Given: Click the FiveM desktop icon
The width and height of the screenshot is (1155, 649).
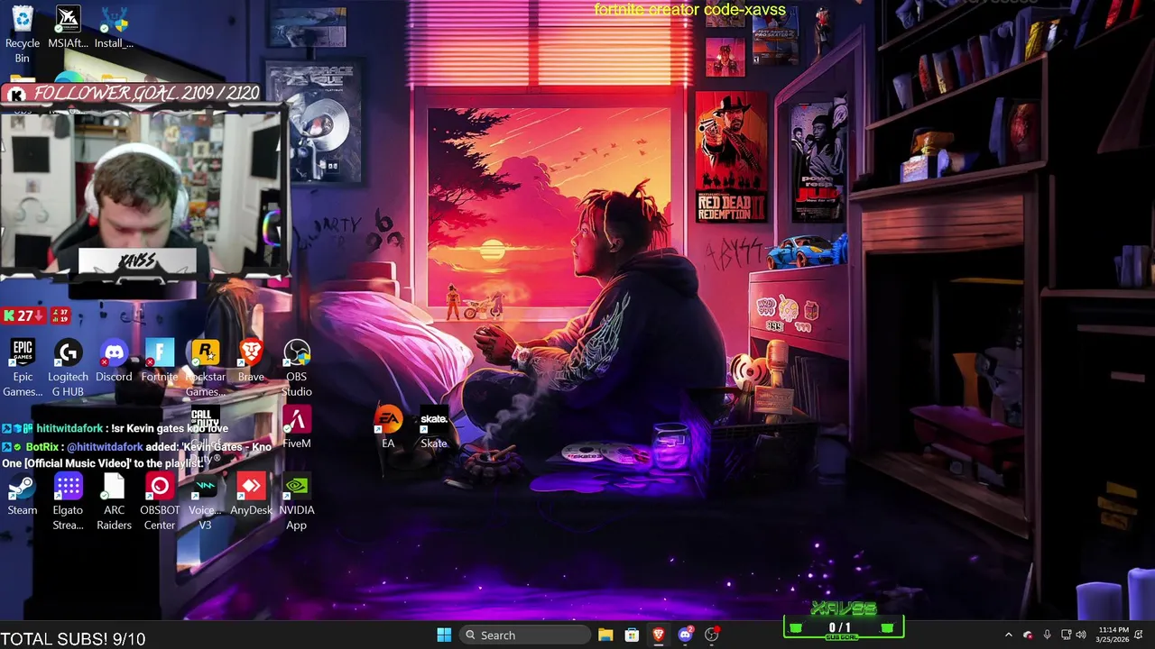Looking at the screenshot, I should click(x=297, y=428).
